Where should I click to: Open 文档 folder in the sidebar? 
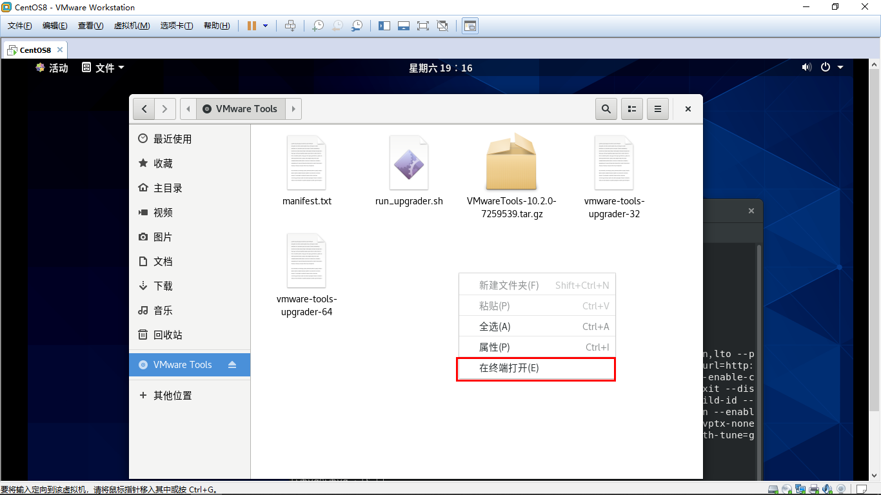(190, 261)
